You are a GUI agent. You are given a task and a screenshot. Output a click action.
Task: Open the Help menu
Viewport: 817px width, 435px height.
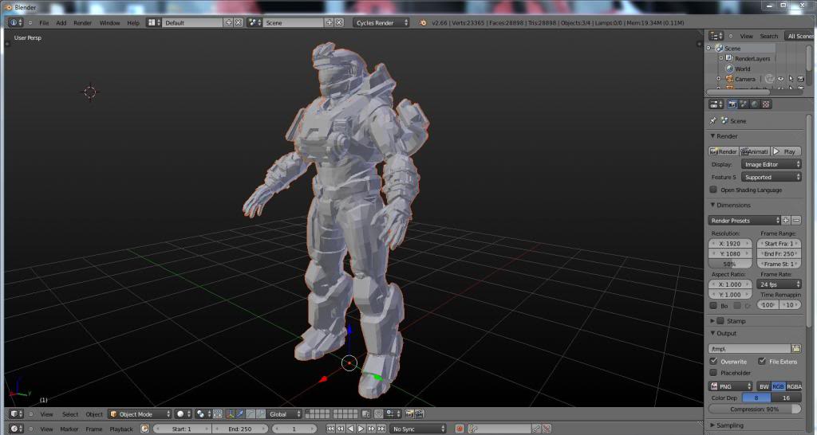(133, 23)
